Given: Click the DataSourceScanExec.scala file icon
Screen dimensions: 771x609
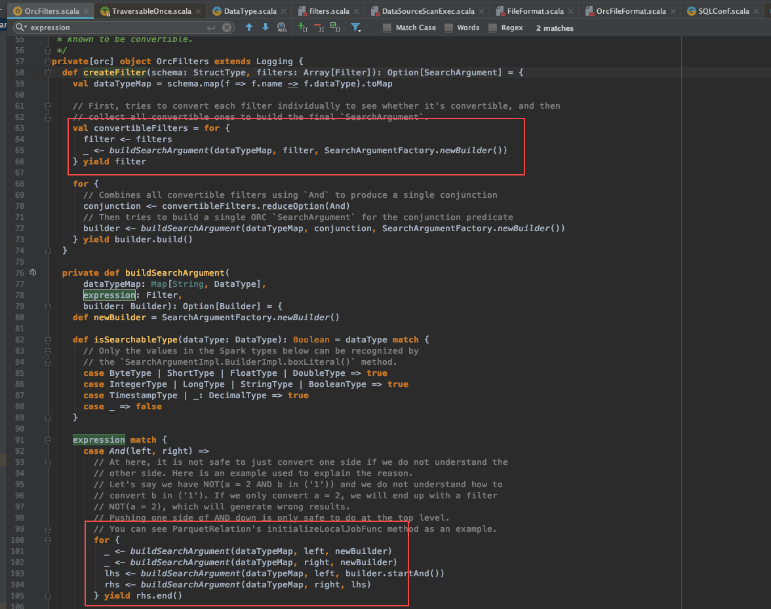Looking at the screenshot, I should (x=375, y=10).
